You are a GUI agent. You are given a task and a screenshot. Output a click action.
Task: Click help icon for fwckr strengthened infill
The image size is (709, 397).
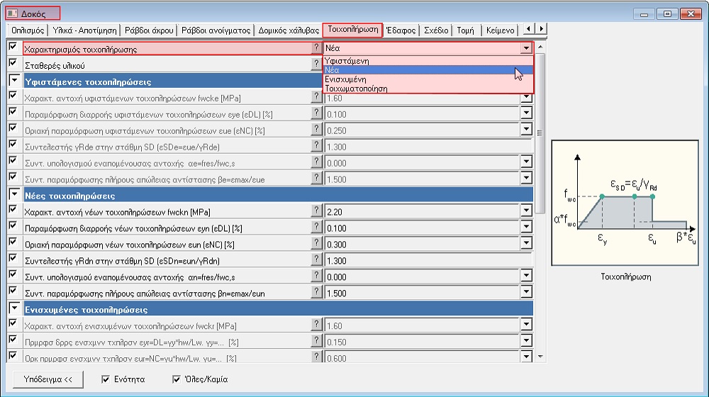point(316,325)
